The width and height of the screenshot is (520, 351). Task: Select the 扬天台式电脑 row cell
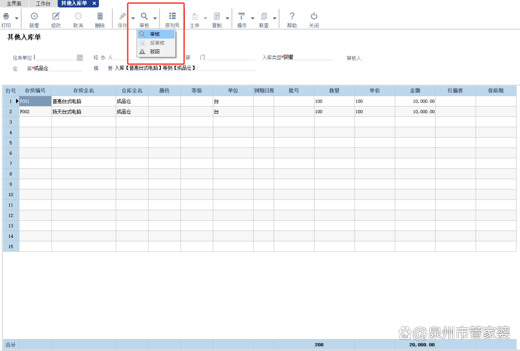[83, 112]
